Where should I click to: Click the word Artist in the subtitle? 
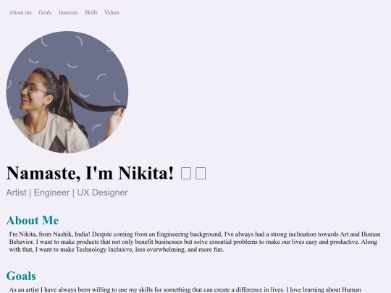(16, 192)
